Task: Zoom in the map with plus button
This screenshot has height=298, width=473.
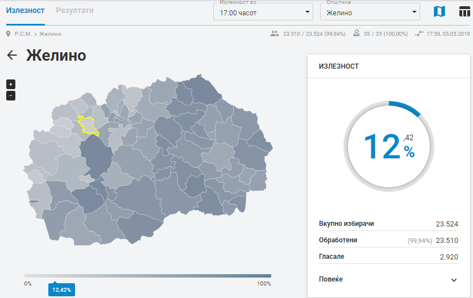Action: (x=11, y=85)
